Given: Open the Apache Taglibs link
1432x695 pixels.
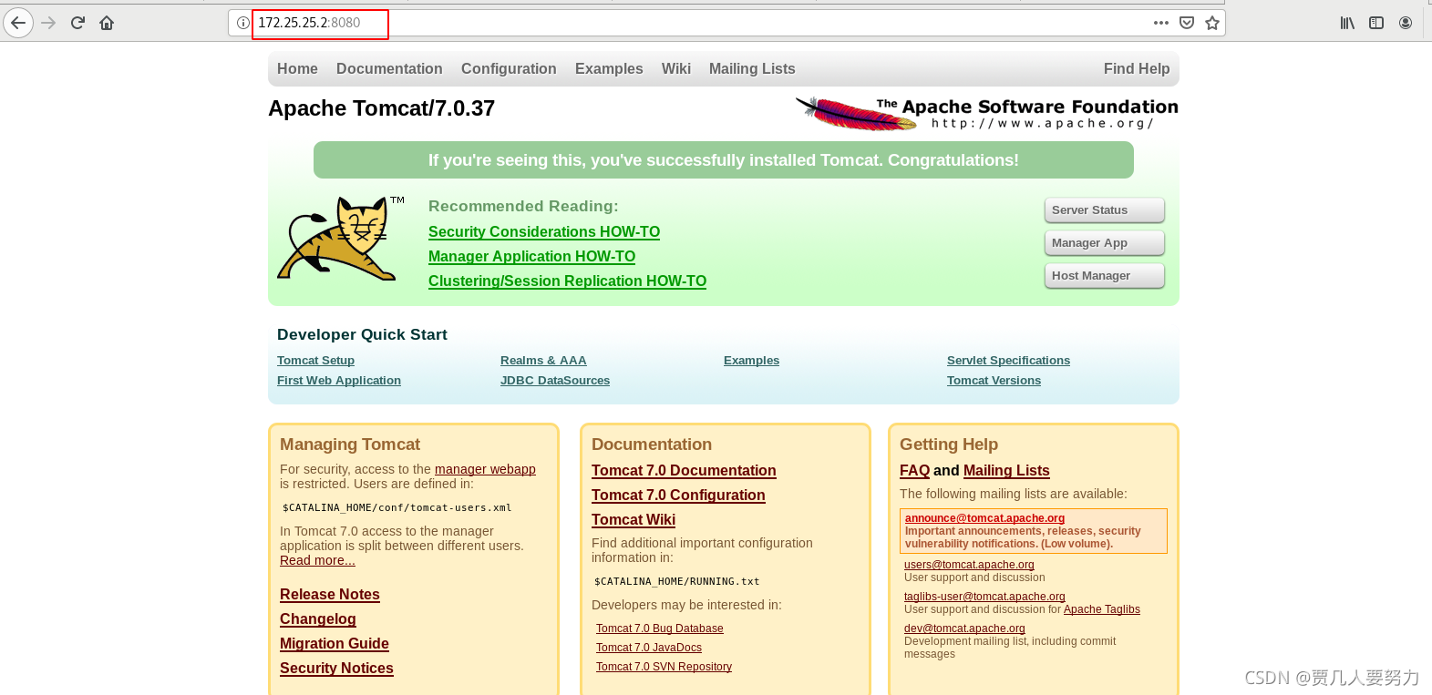Looking at the screenshot, I should [1102, 609].
